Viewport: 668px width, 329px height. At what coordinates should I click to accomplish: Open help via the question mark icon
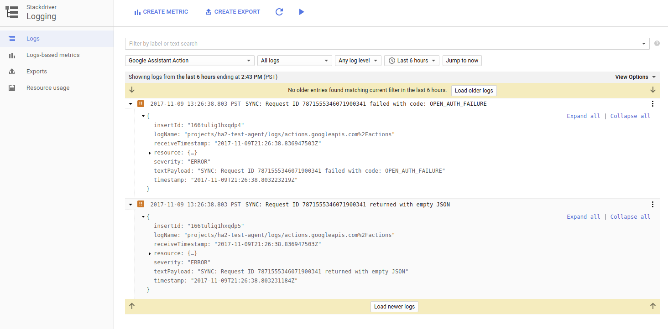click(x=658, y=43)
